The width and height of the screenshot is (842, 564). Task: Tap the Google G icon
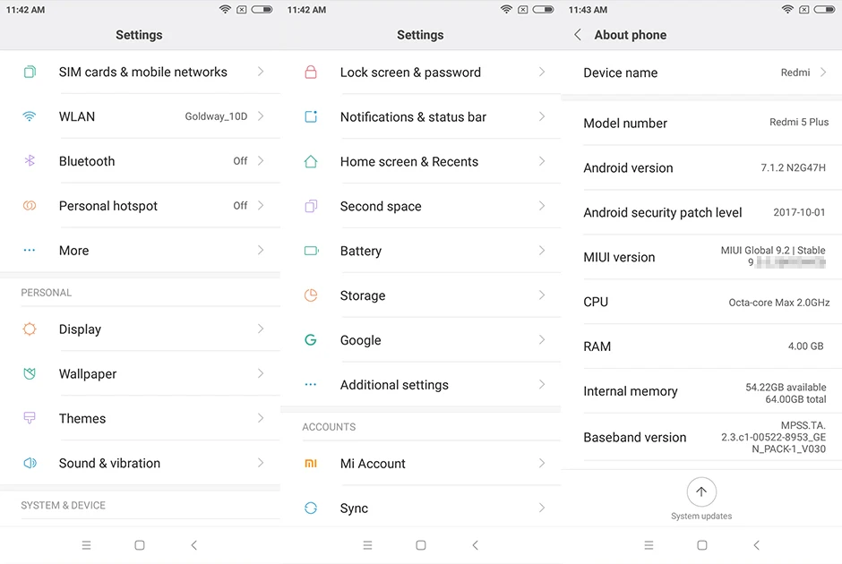tap(311, 339)
